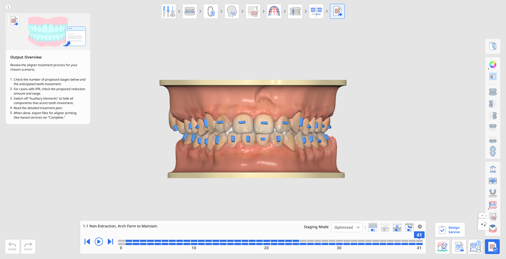Viewport: 506px width, 259px height.
Task: Open the tooth movement comparison icon
Action: 442,247
